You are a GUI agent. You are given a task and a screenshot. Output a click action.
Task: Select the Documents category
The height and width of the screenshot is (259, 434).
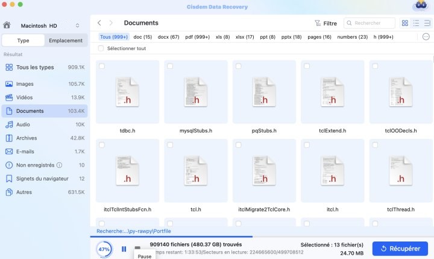[x=45, y=111]
